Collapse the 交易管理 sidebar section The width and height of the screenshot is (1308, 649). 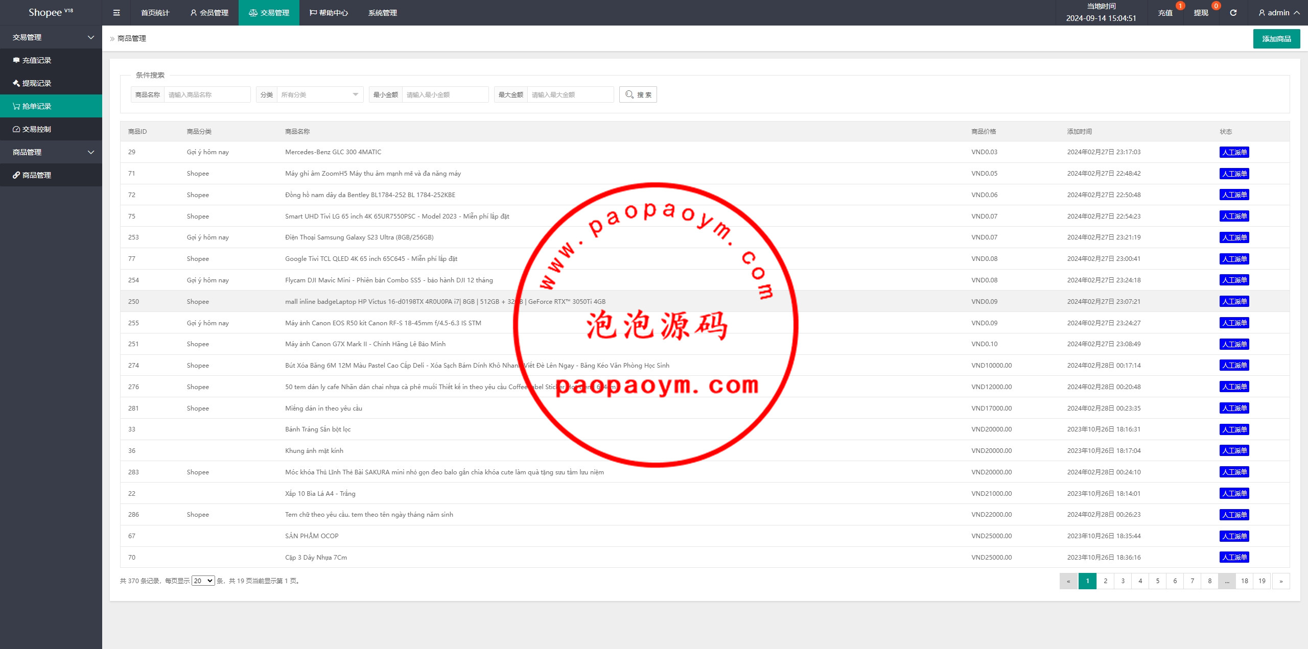point(51,37)
